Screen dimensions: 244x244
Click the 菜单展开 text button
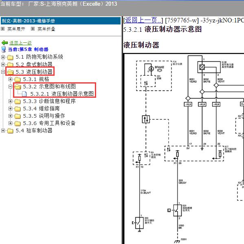click(x=16, y=29)
